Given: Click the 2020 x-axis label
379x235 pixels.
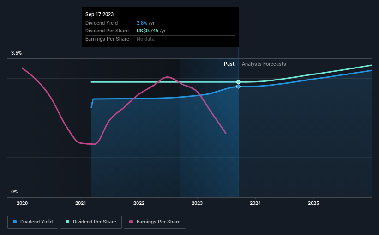Looking at the screenshot, I should (22, 203).
